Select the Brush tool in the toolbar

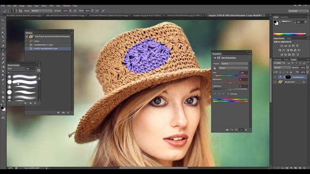pos(3,50)
